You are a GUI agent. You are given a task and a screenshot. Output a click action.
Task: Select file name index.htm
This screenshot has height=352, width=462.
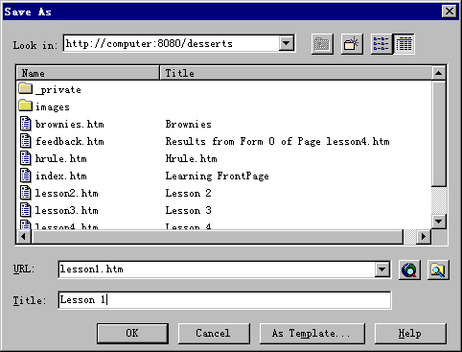(61, 176)
